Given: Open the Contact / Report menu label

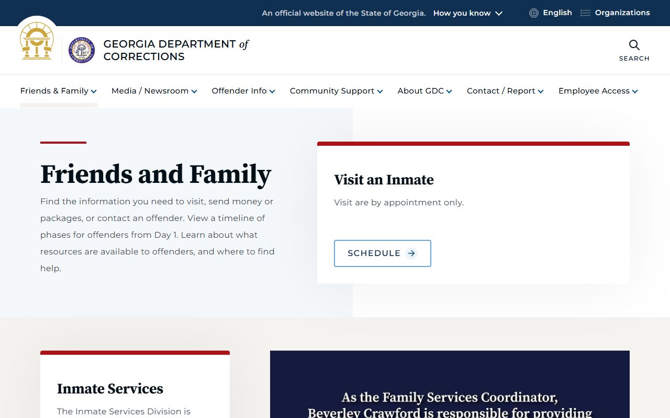Looking at the screenshot, I should coord(501,91).
